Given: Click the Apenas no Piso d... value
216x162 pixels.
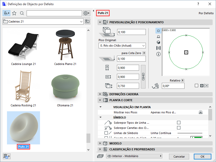Looking at the screenshot, I should point(163,112).
